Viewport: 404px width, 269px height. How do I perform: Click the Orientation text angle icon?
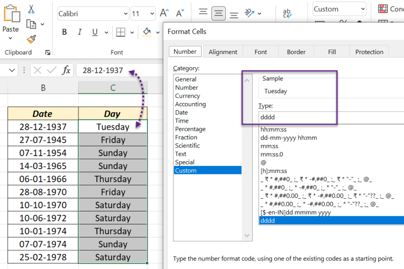249,13
